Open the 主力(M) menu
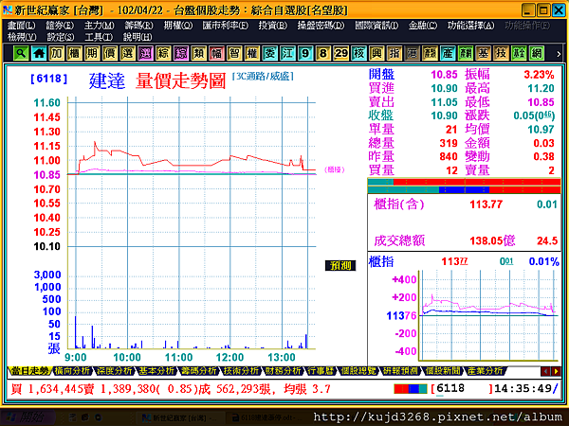The image size is (569, 426). point(99,26)
